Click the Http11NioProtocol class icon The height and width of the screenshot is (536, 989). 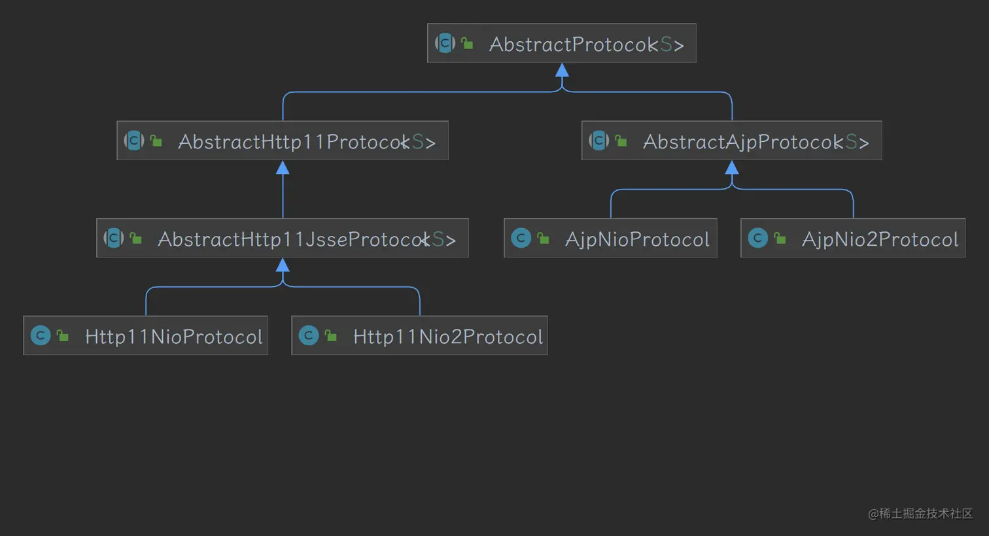(x=41, y=335)
